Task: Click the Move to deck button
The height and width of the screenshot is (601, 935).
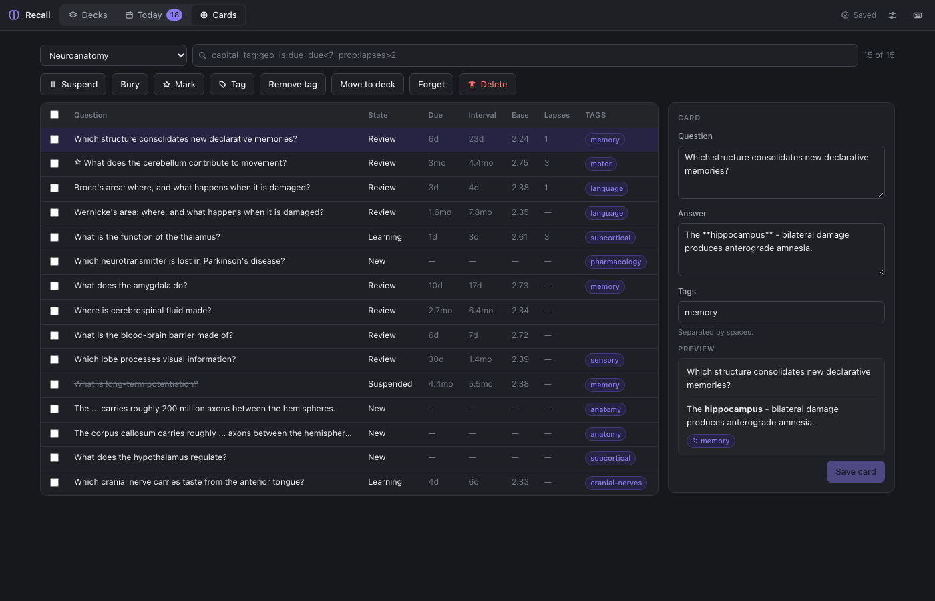Action: tap(367, 85)
